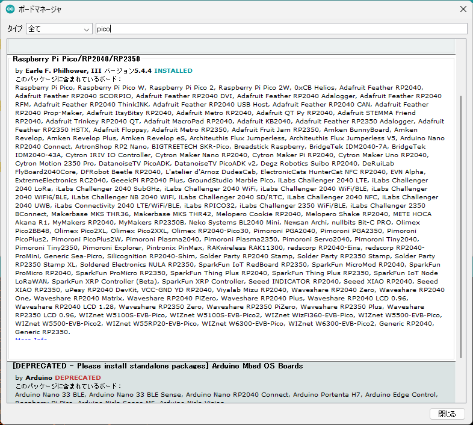Select the Raspberry Pi Pico/RP2040/RP2350 package title
Viewport: 473px width, 425px height.
point(76,60)
